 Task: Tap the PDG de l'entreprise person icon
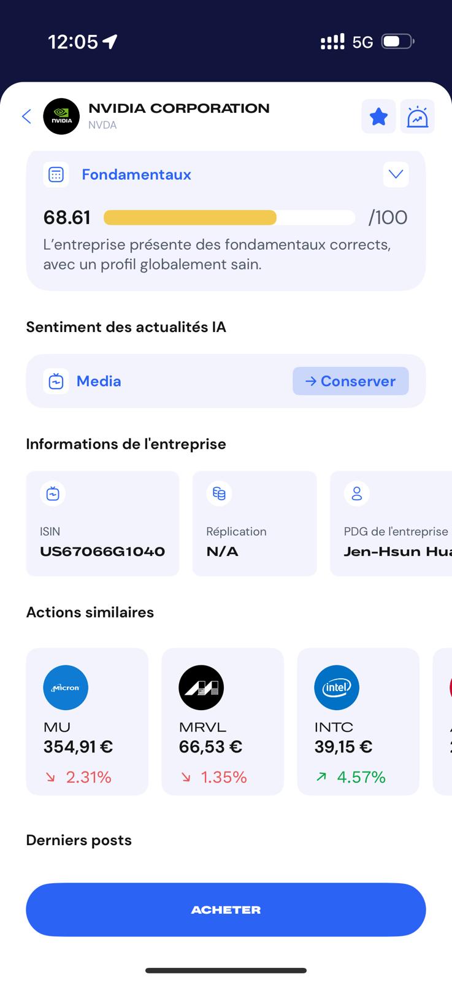(x=357, y=493)
